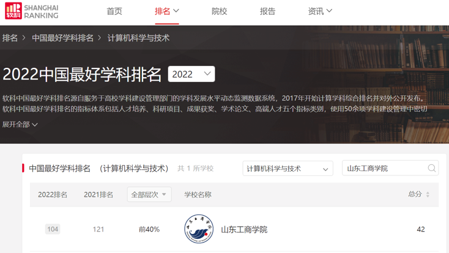Expand the 排名 navigation menu
The image size is (449, 253).
click(x=167, y=11)
